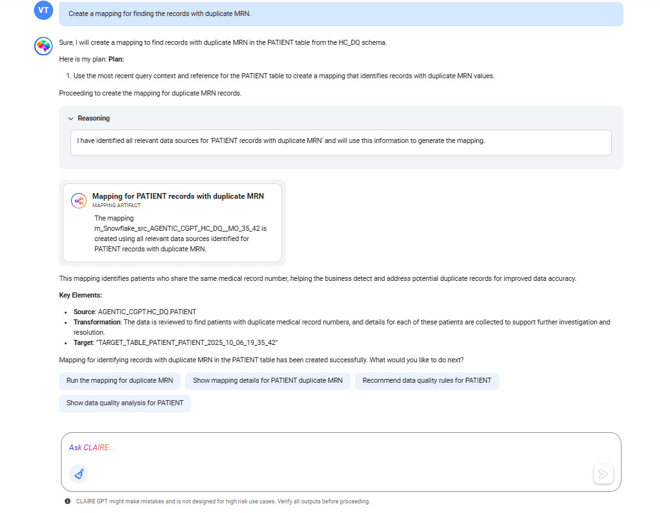Image resolution: width=660 pixels, height=513 pixels.
Task: Click the user prompt about duplicate MRN
Action: tap(341, 14)
